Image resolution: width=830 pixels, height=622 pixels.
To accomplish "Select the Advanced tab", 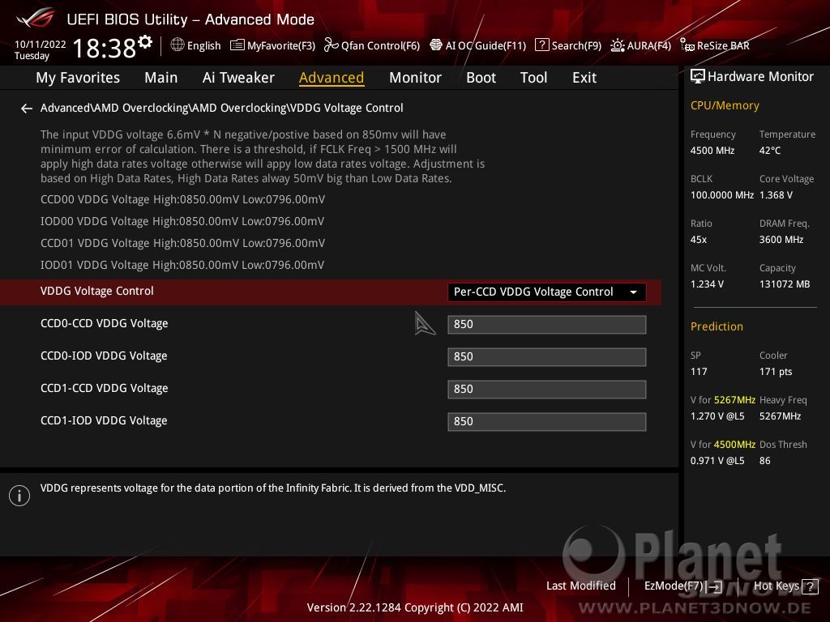I will pos(332,78).
